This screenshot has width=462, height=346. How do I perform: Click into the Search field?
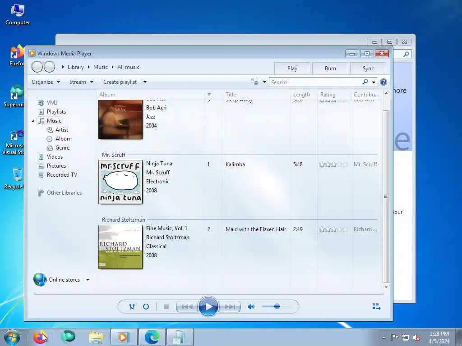coord(315,82)
